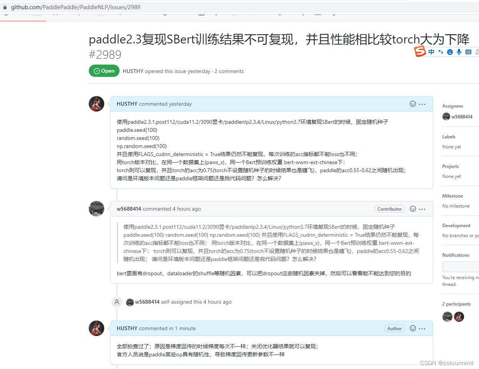
Task: Click 'paddle.seed(100)' line in first comment
Action: [x=137, y=130]
